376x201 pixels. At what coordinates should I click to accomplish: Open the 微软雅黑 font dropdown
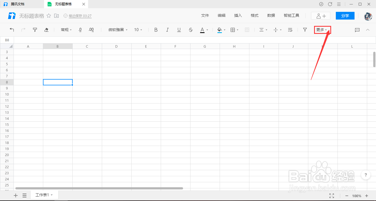tap(118, 30)
